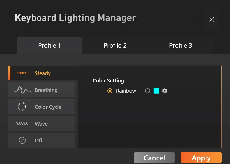The width and height of the screenshot is (230, 164).
Task: Choose the Wave lighting mode label
Action: 41,124
